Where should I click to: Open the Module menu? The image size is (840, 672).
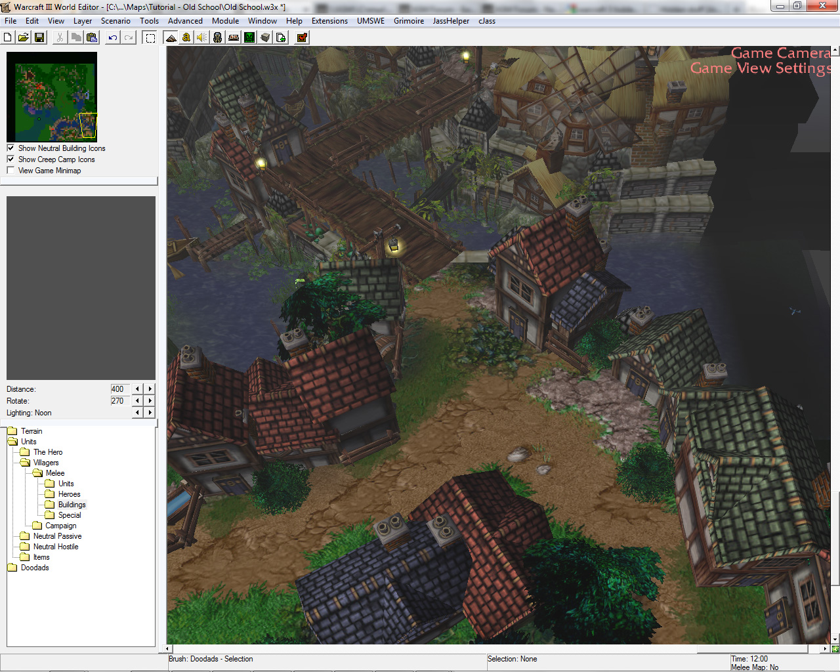(225, 21)
